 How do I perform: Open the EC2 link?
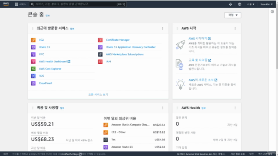point(41,40)
